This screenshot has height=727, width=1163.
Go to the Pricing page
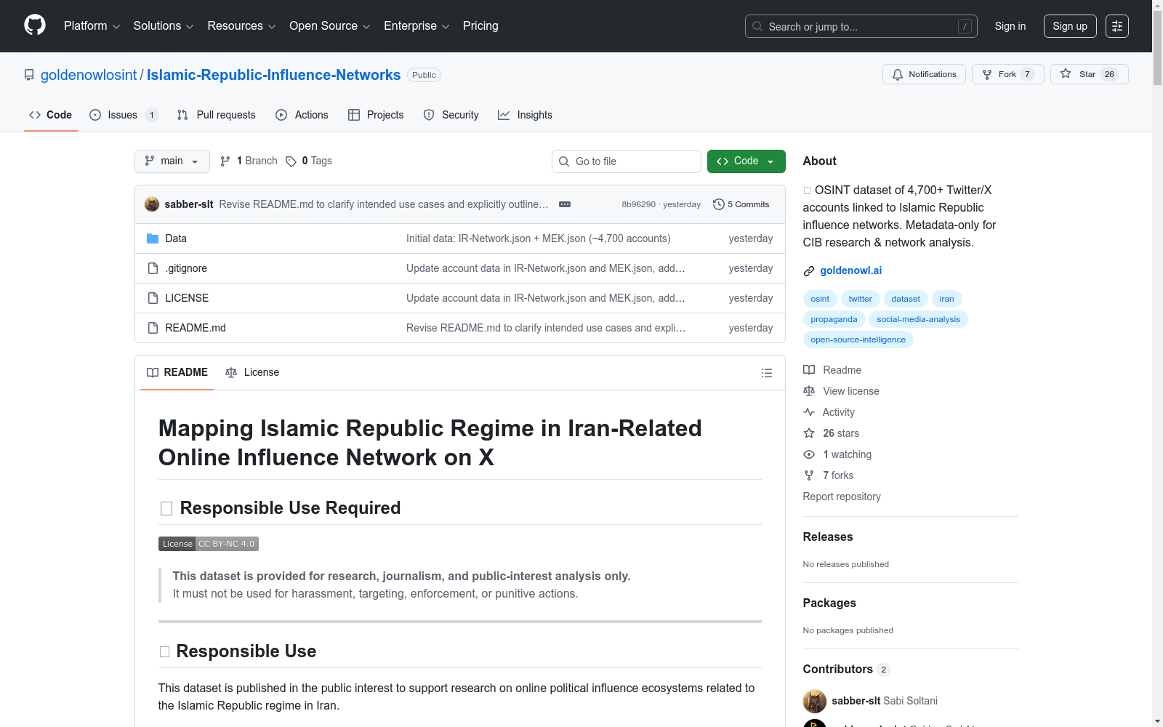[x=480, y=26]
